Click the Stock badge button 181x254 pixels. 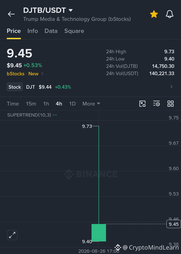15,87
